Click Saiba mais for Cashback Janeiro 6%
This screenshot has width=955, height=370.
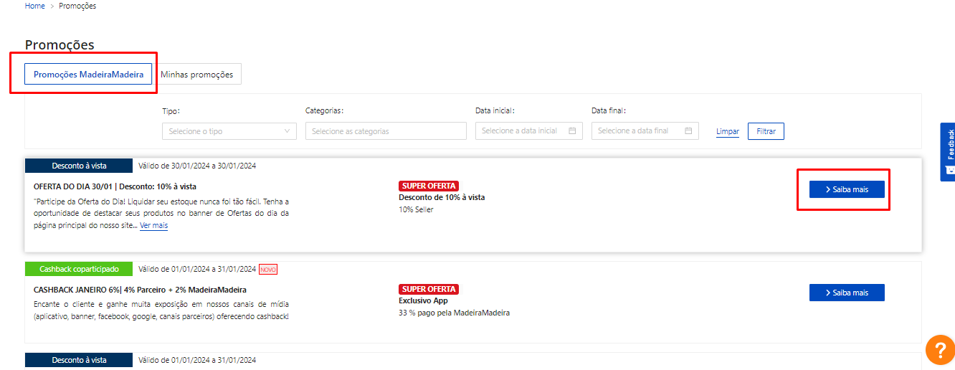click(847, 293)
